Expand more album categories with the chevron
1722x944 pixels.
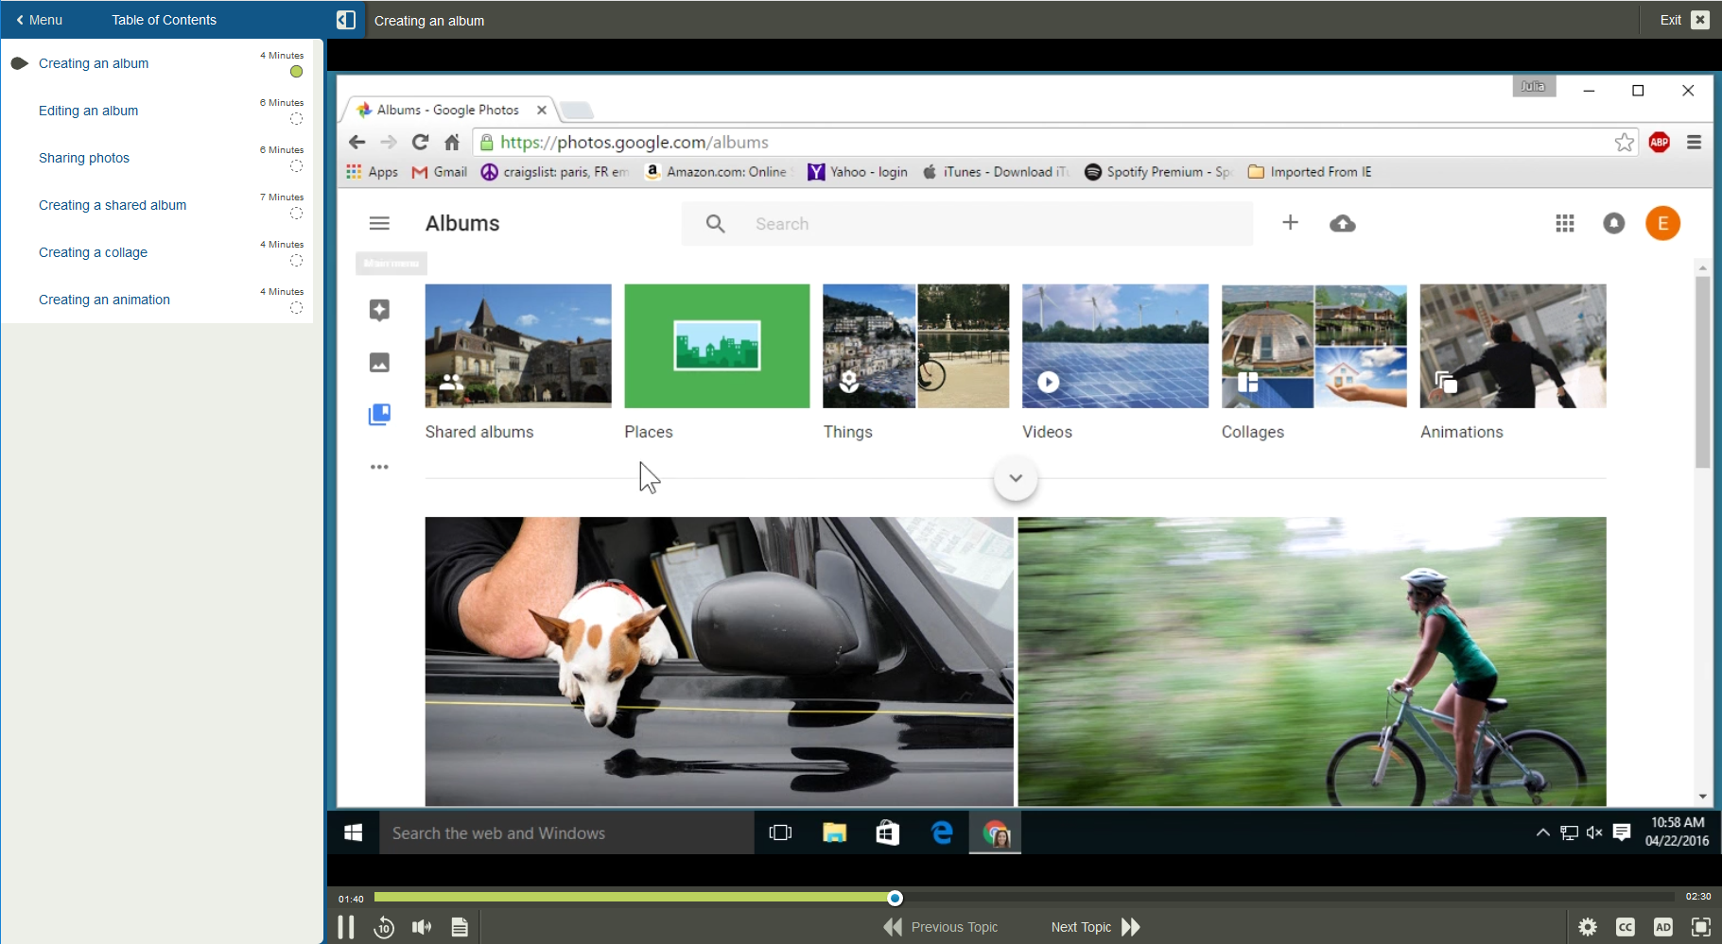(1015, 478)
